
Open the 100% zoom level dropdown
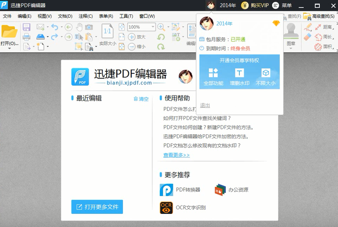pos(153,27)
